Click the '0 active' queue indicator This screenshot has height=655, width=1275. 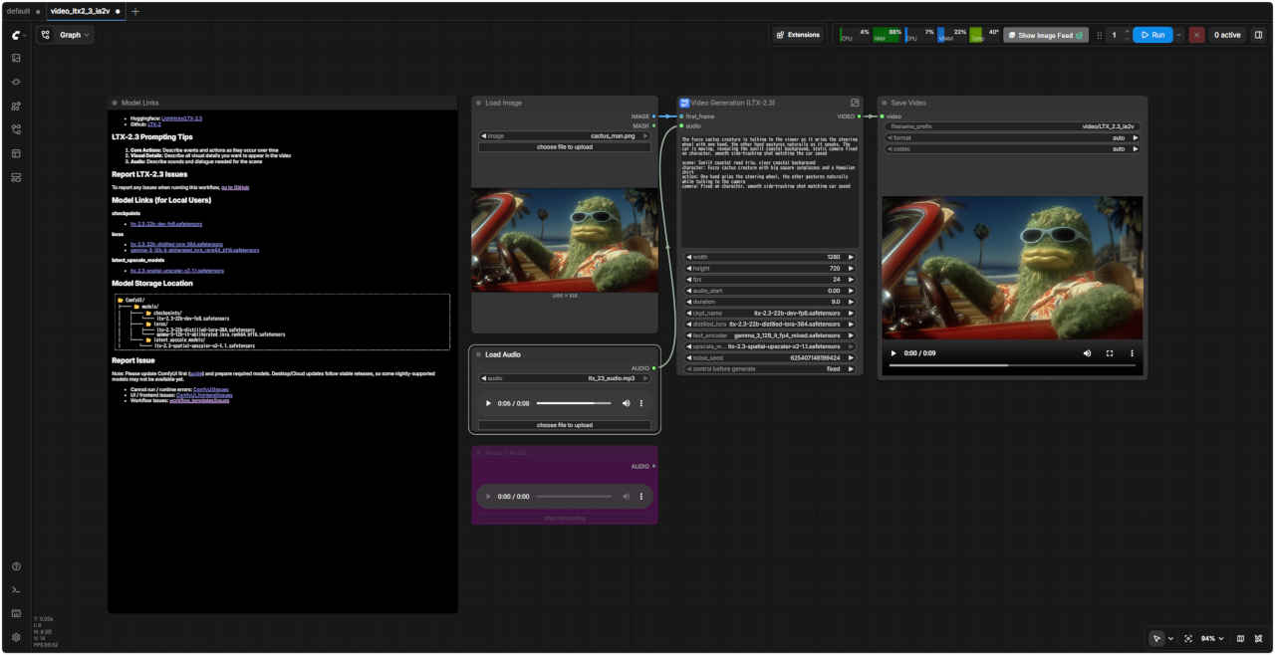pos(1227,35)
